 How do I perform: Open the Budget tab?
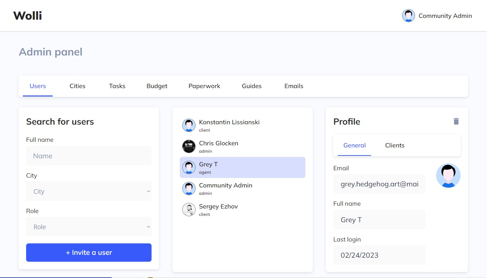pos(157,86)
